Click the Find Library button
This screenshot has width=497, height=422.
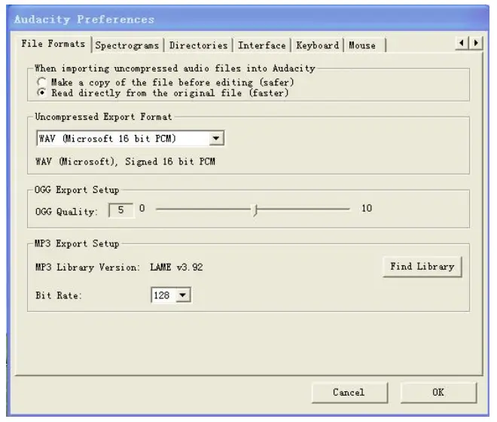(422, 267)
